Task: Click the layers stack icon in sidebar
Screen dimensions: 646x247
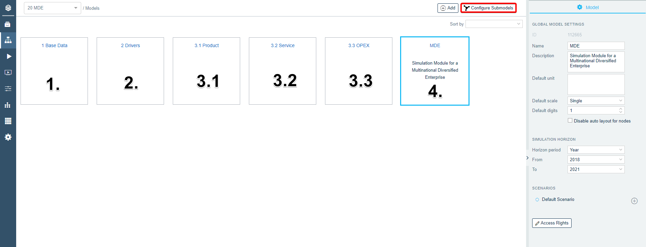Action: (8, 8)
